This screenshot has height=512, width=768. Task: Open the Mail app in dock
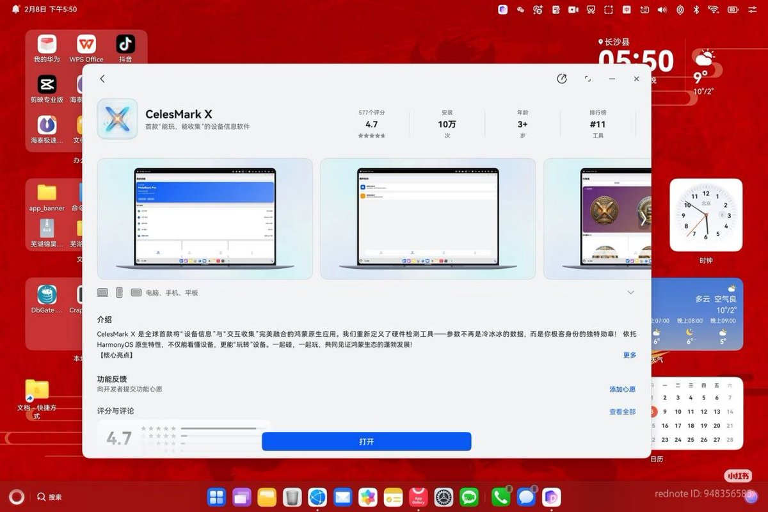point(342,497)
